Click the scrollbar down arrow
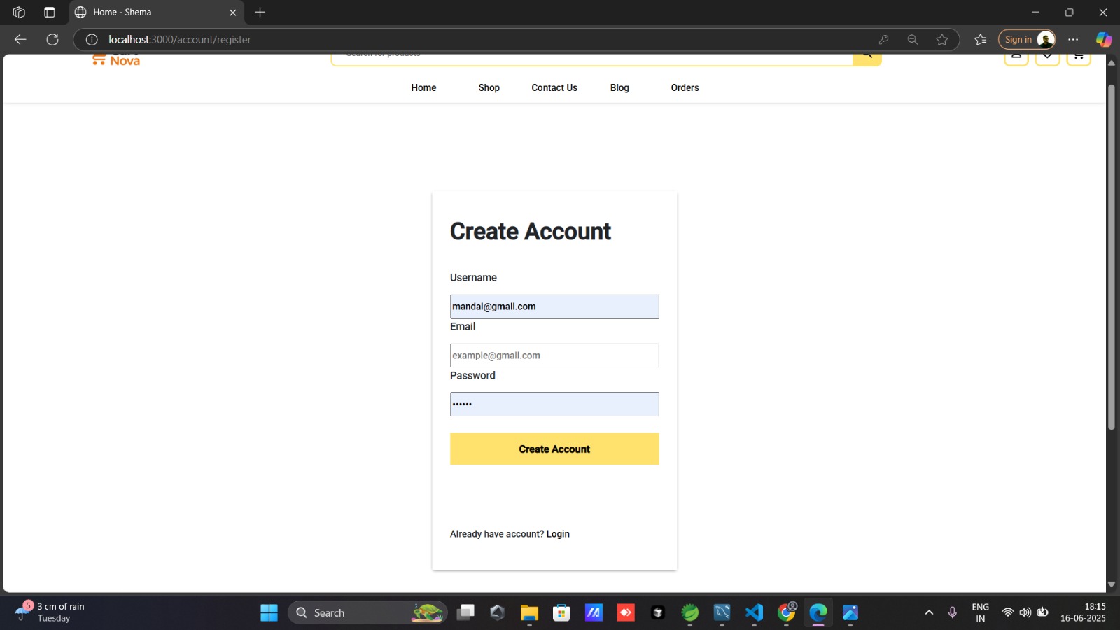Viewport: 1120px width, 630px height. click(1111, 584)
